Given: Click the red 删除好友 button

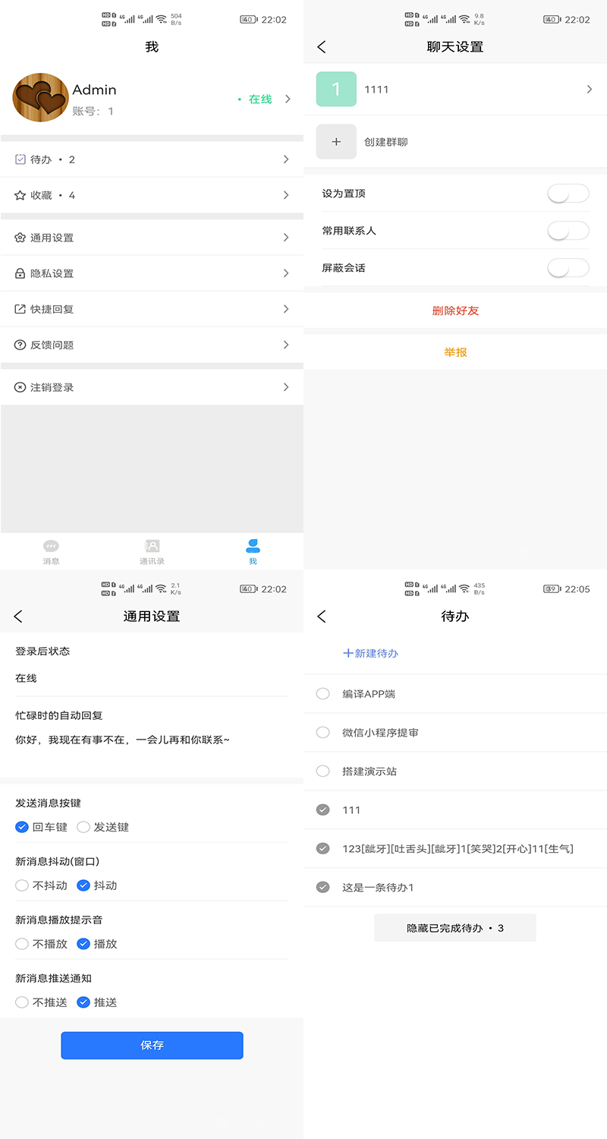Looking at the screenshot, I should 455,311.
